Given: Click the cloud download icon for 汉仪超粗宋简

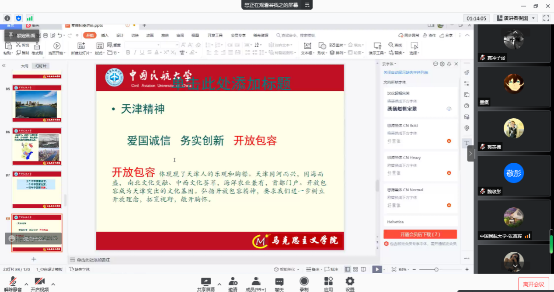Looking at the screenshot, I should pos(449,109).
